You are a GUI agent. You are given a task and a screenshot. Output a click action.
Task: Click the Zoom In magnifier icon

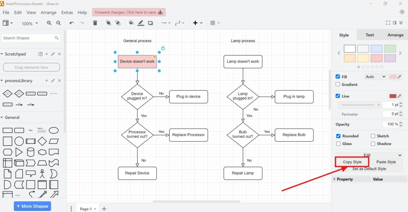click(x=49, y=23)
